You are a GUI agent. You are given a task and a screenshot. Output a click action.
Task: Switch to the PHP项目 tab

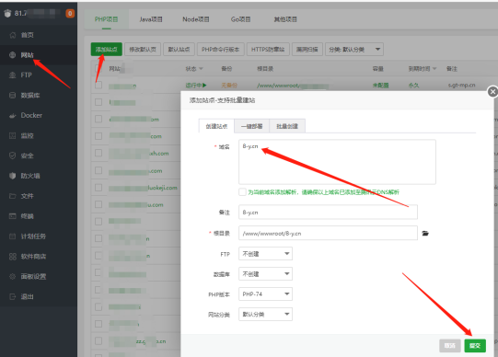pos(107,19)
